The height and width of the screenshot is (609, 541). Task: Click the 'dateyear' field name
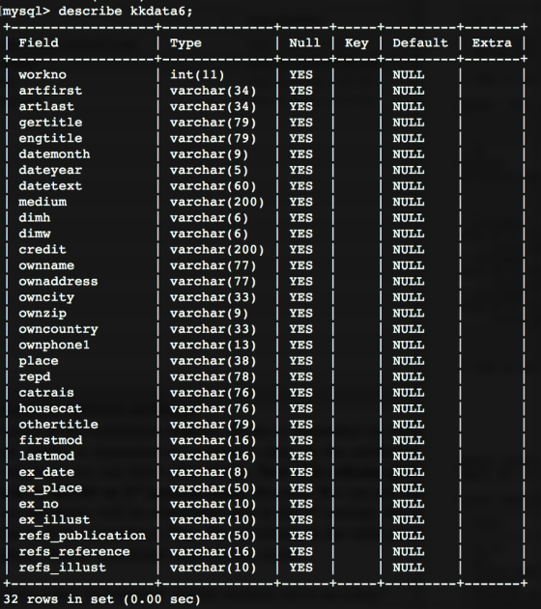[50, 170]
